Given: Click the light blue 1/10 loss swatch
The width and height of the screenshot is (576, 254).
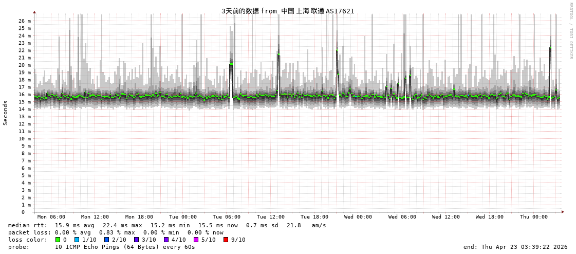Looking at the screenshot, I should [x=77, y=240].
